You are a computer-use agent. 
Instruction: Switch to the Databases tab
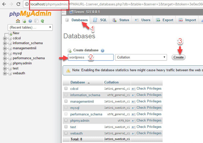coord(76,20)
